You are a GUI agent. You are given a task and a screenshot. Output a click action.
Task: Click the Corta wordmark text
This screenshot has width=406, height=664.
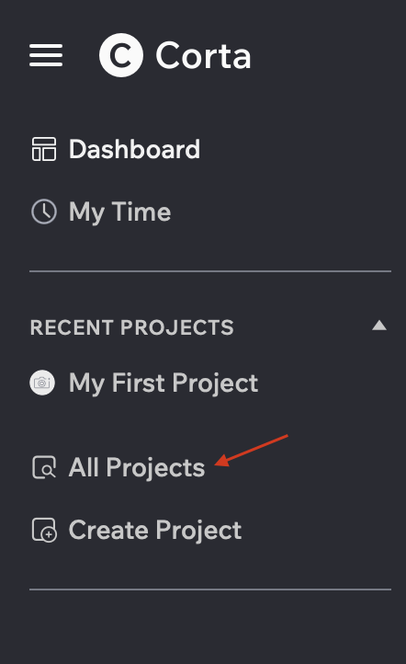click(x=203, y=55)
